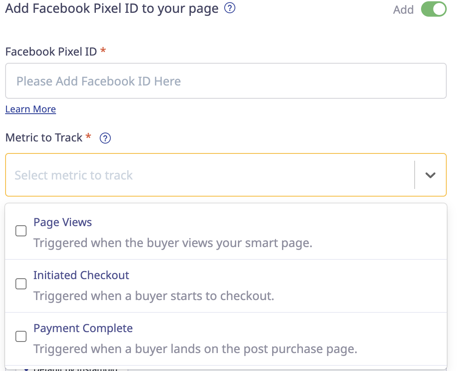
Task: Click the Add label beside the toggle
Action: click(403, 10)
